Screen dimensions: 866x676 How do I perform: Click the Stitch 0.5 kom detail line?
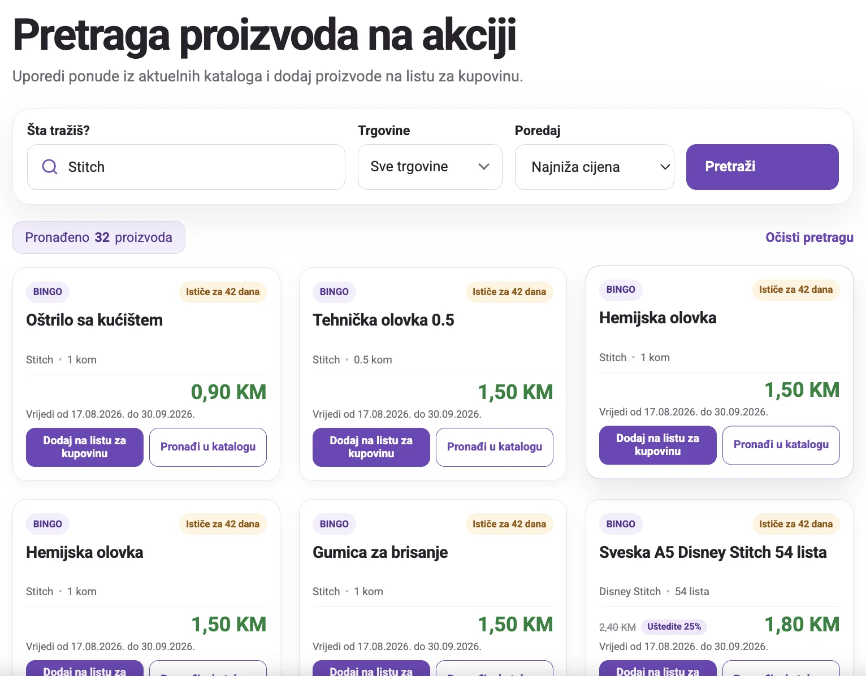tap(352, 359)
